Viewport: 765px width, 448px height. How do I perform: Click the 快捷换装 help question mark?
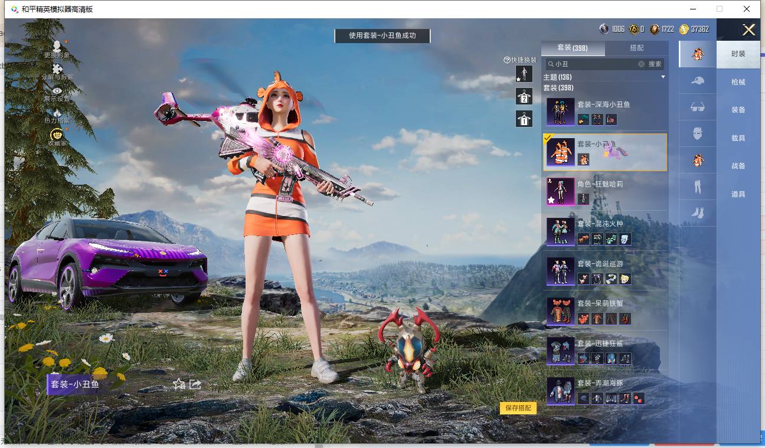pos(506,60)
